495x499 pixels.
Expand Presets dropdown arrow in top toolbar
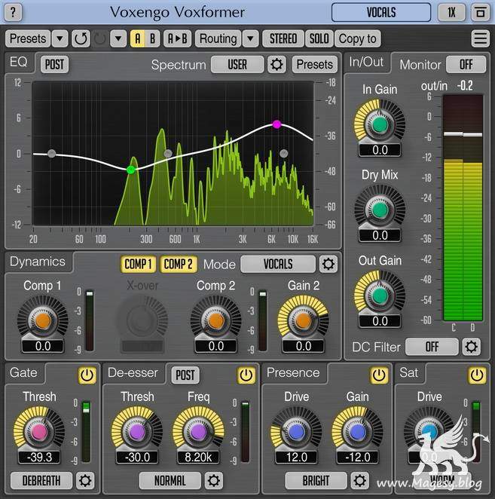point(60,39)
